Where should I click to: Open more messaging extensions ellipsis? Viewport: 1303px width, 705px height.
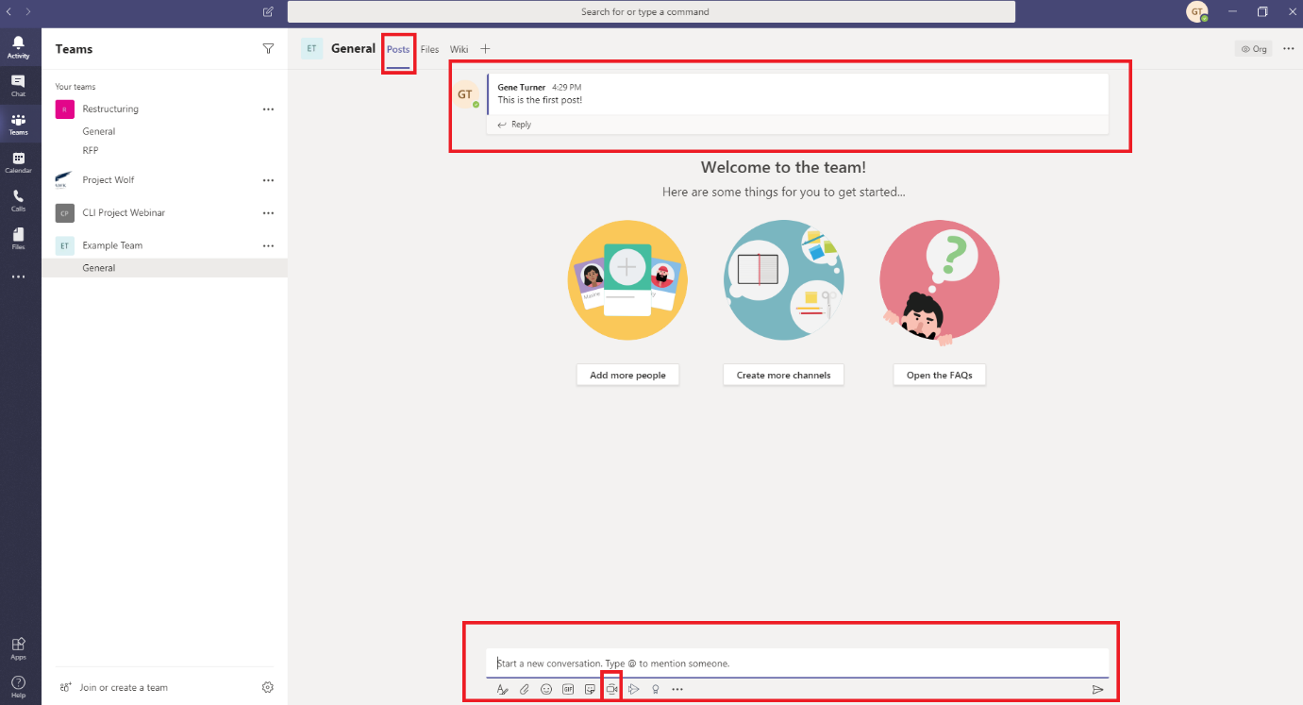[x=677, y=689]
